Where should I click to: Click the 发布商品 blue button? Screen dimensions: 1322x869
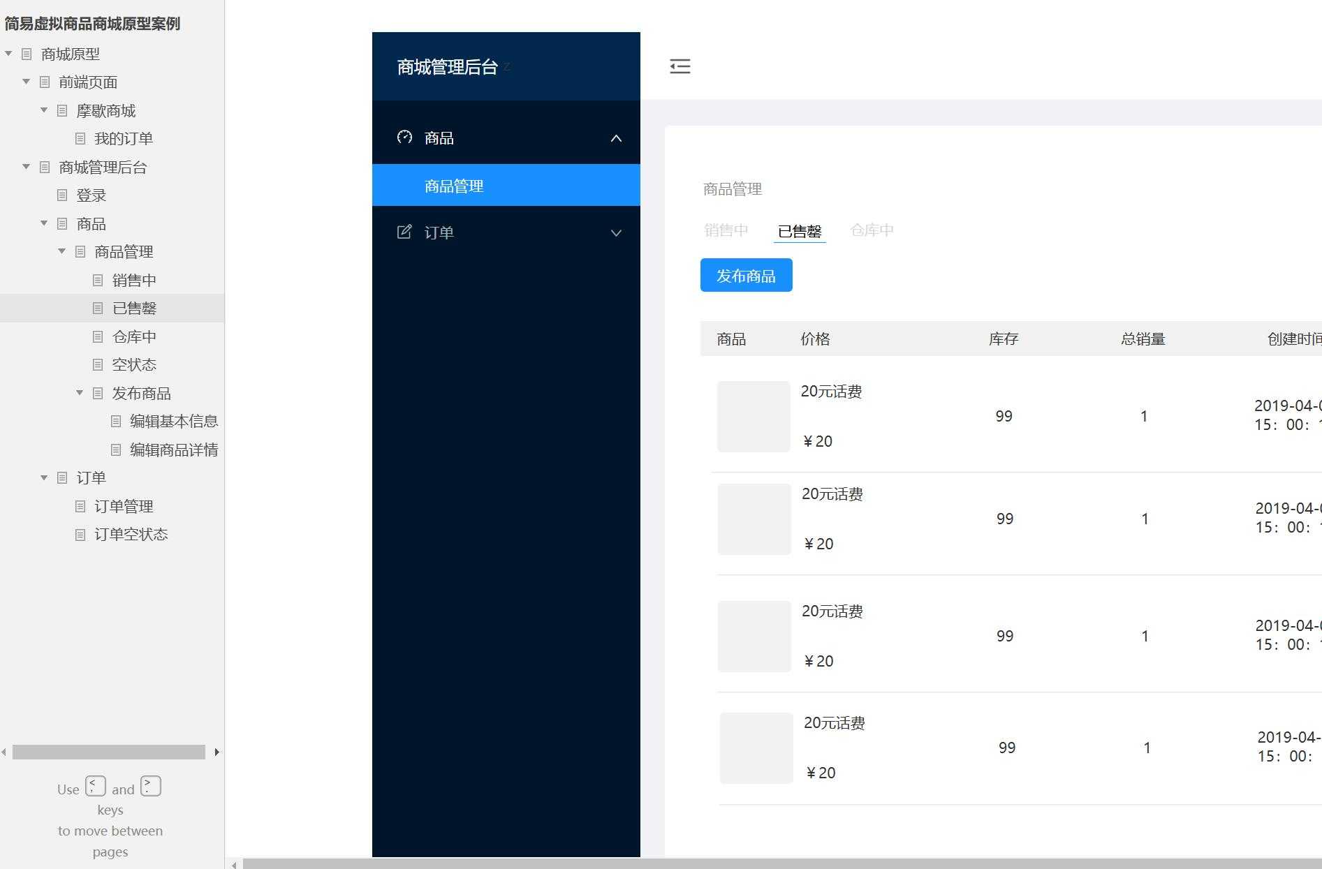click(745, 275)
